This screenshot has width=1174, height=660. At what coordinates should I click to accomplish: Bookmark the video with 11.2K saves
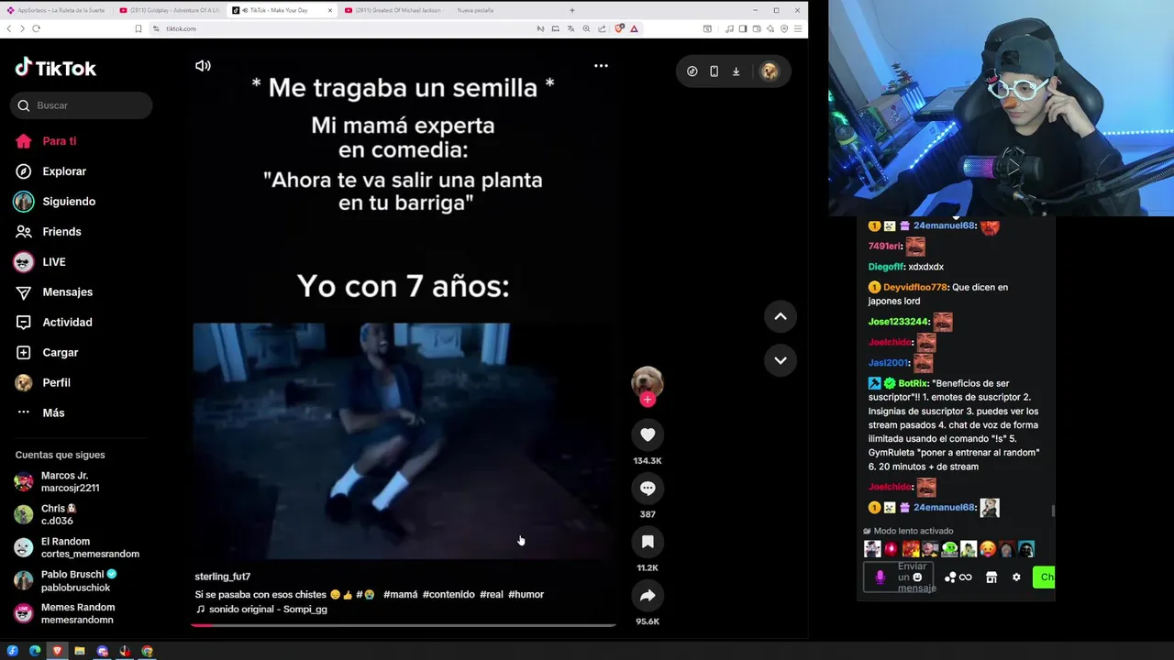(x=648, y=542)
